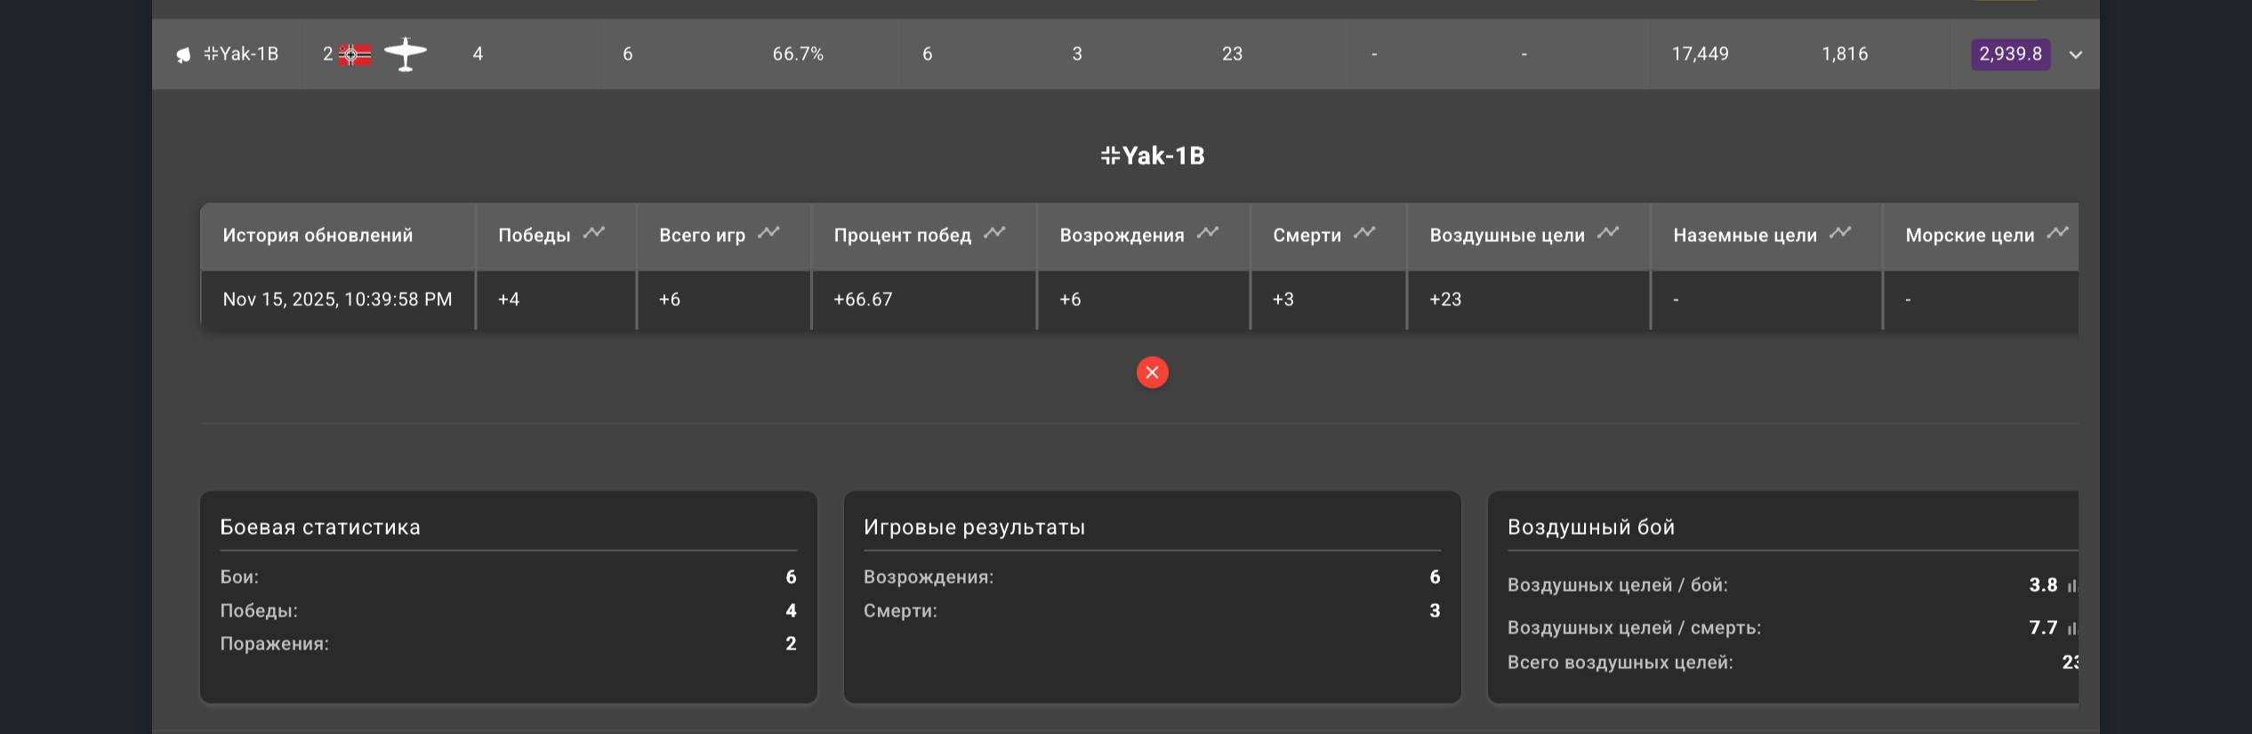This screenshot has height=734, width=2252.
Task: Open trend chart for Морские цели
Action: (x=2057, y=233)
